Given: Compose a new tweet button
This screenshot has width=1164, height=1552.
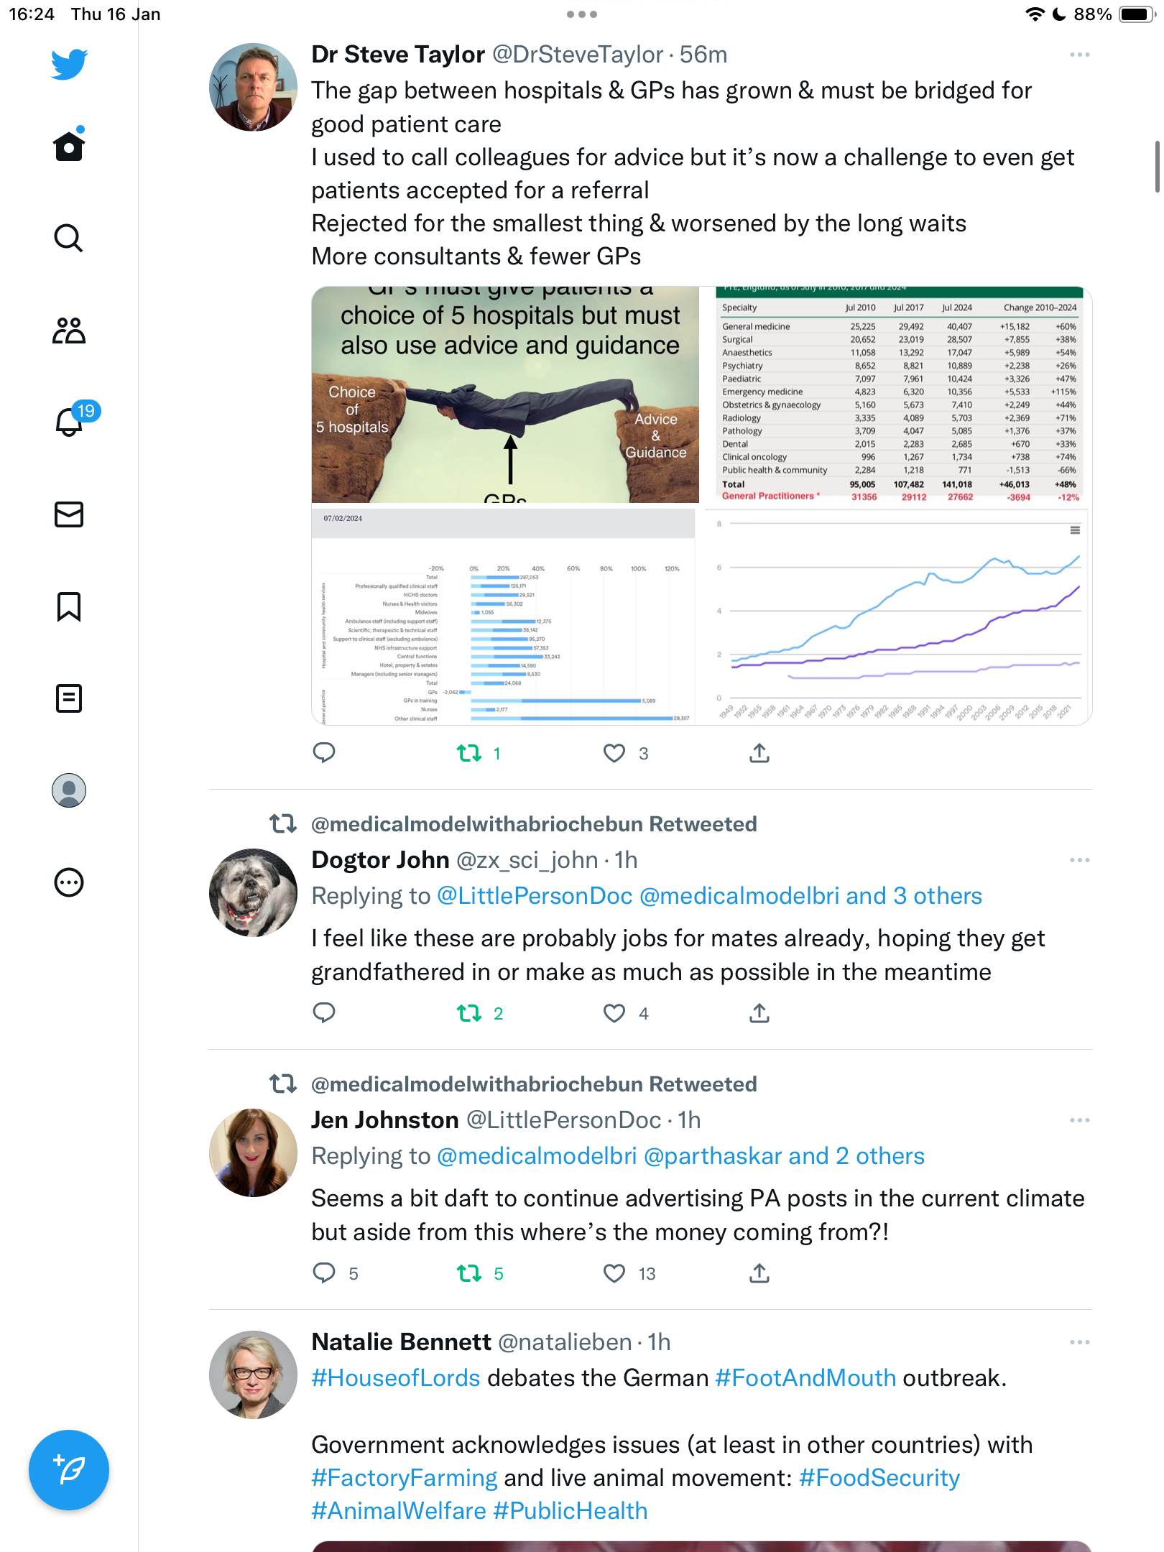Looking at the screenshot, I should click(x=69, y=1470).
